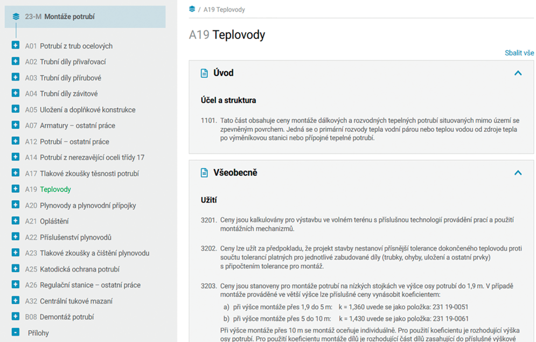Select A32 Centrální tukové mazaní

[x=69, y=301]
